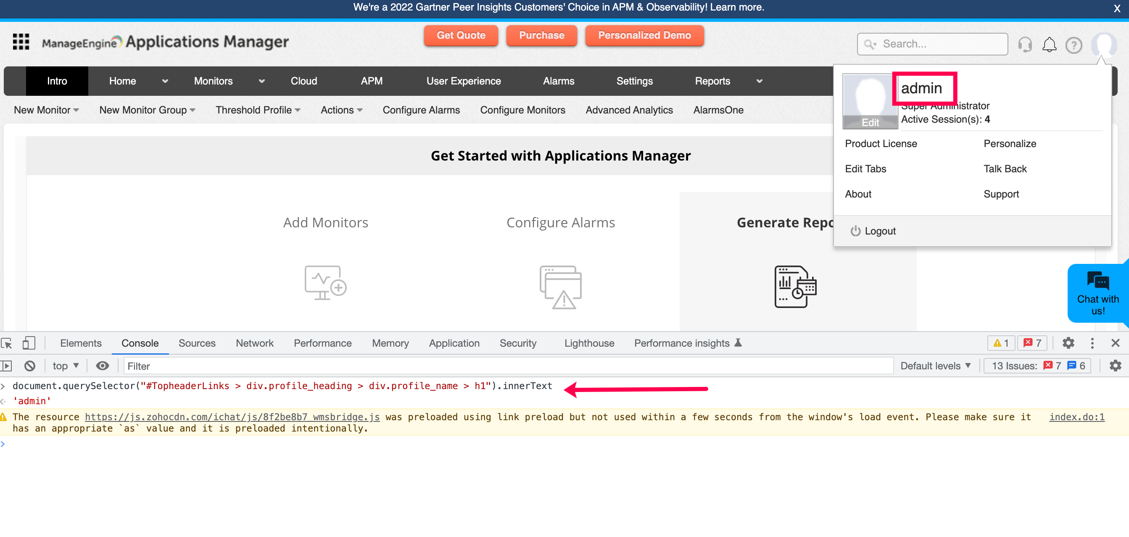Toggle the device toolbar icon
The width and height of the screenshot is (1129, 537).
29,343
